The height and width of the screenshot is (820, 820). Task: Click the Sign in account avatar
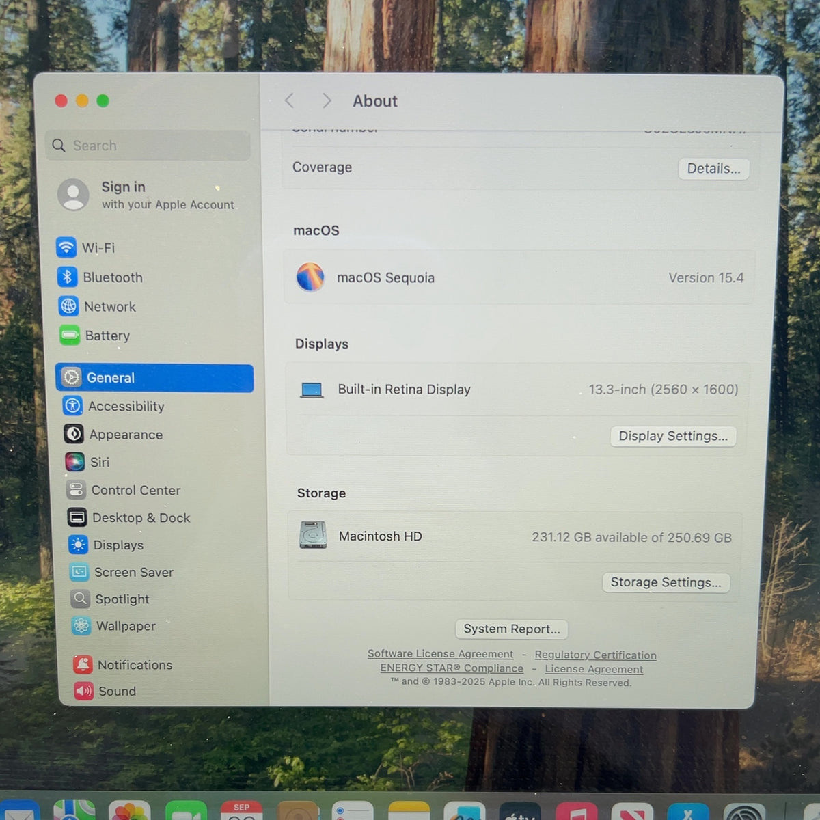tap(73, 195)
